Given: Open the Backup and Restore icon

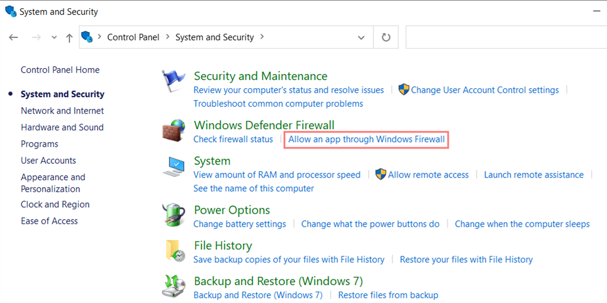Looking at the screenshot, I should [174, 286].
